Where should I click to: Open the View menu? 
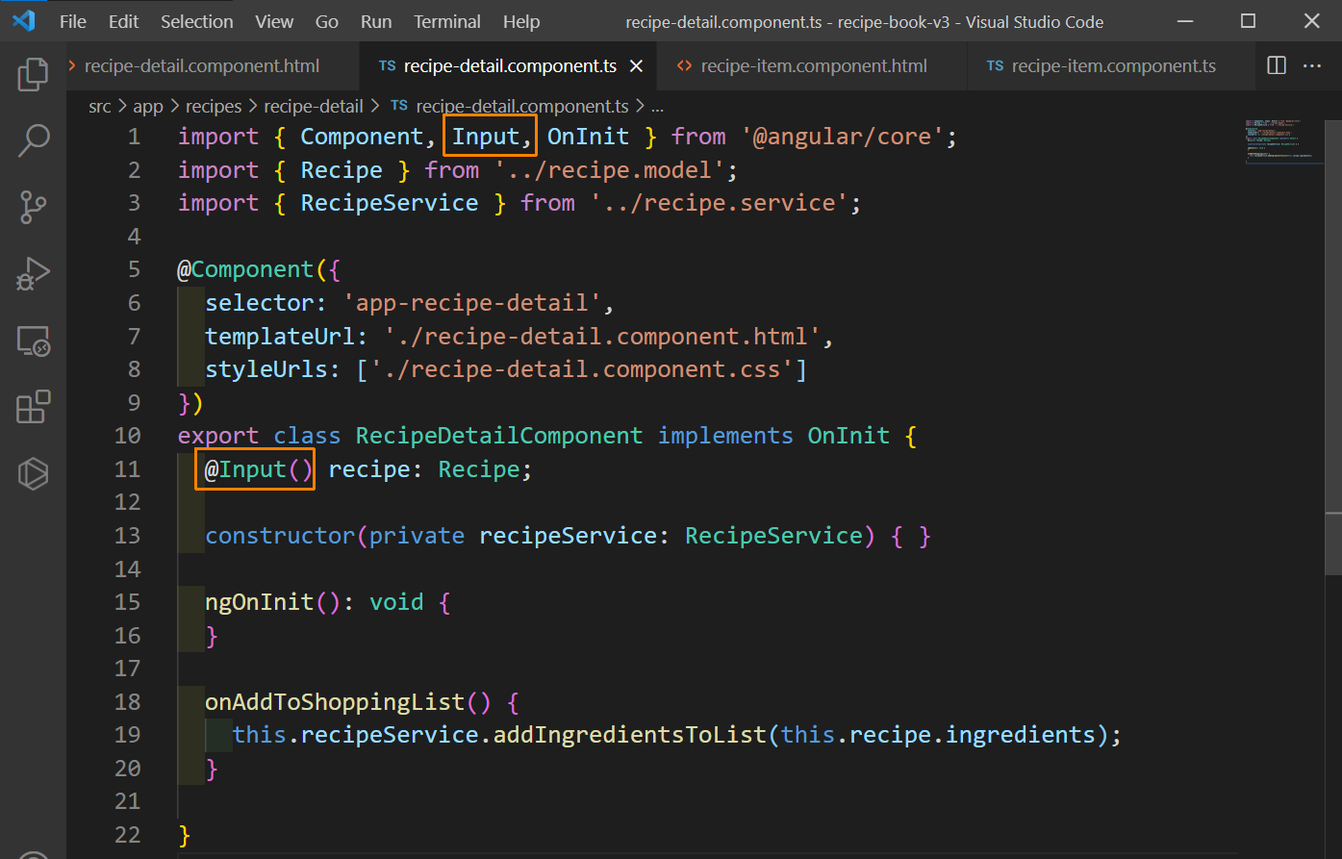[274, 21]
